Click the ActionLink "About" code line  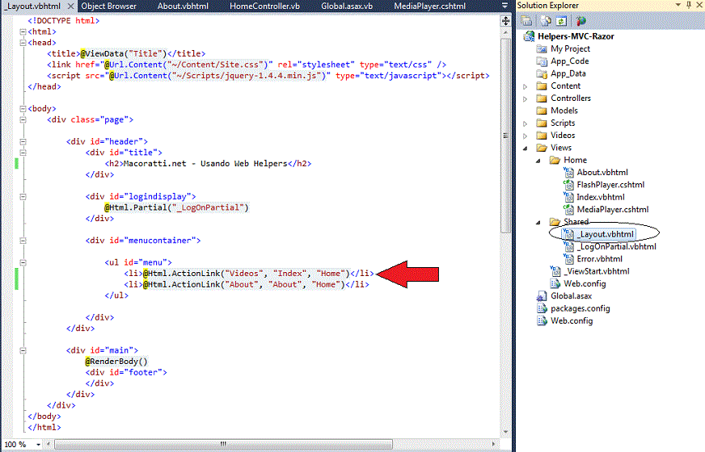[247, 285]
